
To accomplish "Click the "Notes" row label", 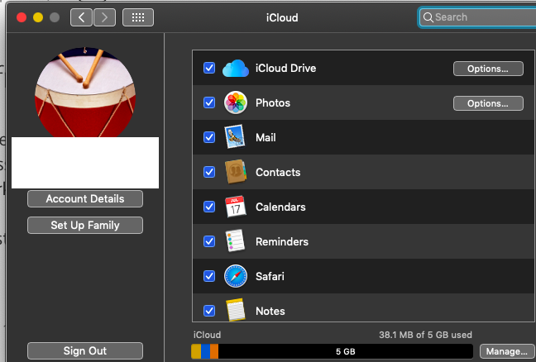I will pos(270,311).
